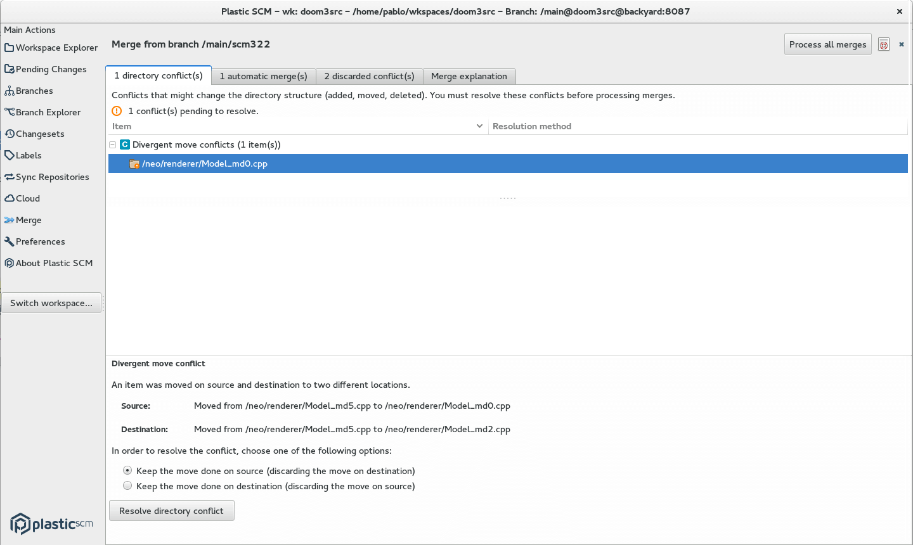Viewport: 913px width, 545px height.
Task: Click the Resolution method column header
Action: (x=698, y=126)
